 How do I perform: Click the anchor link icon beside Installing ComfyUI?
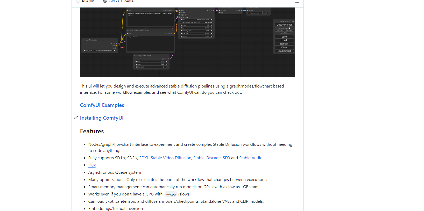pyautogui.click(x=76, y=118)
